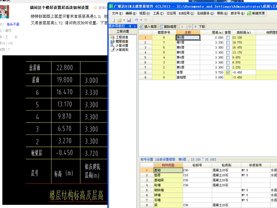This screenshot has width=277, height=208.
Task: Click the 底标高(m) column header
Action: (244, 33)
